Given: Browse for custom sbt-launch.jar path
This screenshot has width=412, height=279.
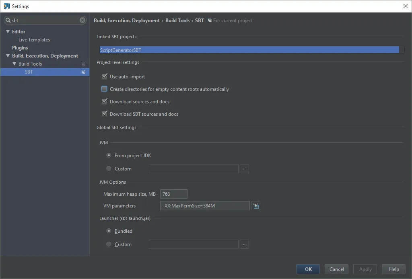Looking at the screenshot, I should 244,244.
